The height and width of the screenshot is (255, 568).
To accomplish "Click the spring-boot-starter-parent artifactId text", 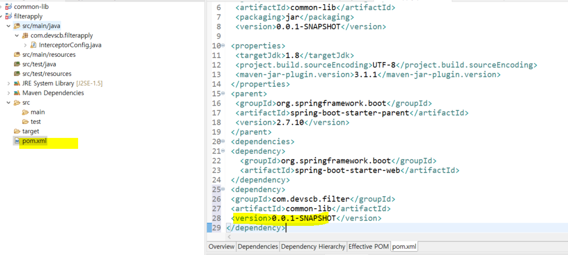I will (349, 113).
